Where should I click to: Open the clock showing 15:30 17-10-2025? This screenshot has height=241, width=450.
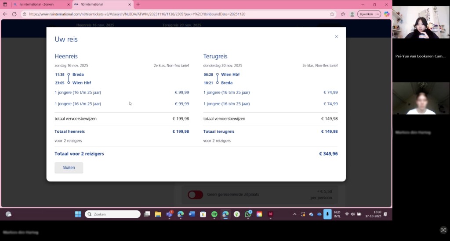pyautogui.click(x=373, y=214)
